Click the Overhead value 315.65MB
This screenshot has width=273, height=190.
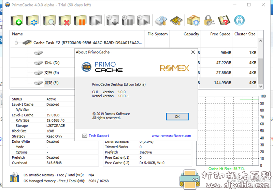click(54, 163)
